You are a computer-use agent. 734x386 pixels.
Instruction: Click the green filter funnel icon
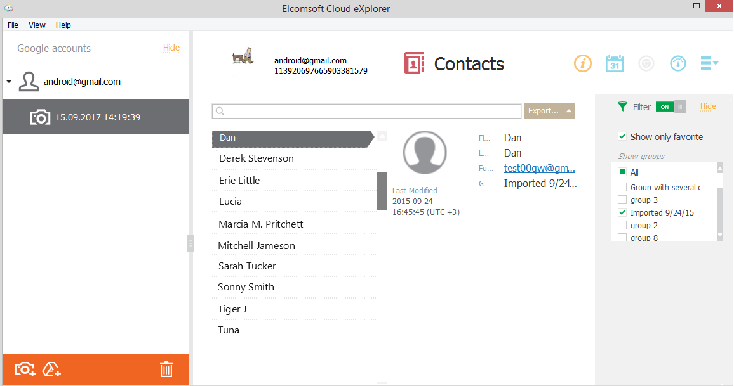pyautogui.click(x=622, y=106)
